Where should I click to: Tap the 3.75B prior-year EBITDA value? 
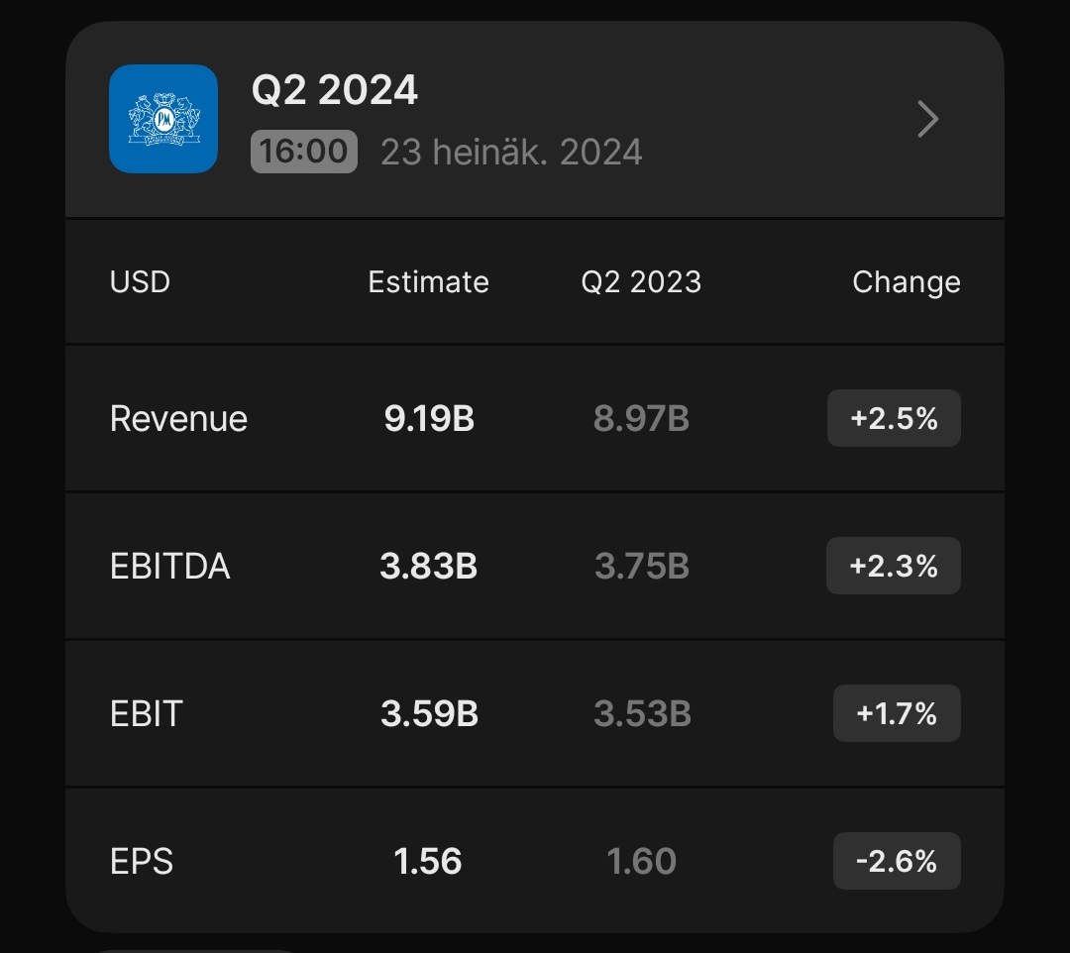642,566
